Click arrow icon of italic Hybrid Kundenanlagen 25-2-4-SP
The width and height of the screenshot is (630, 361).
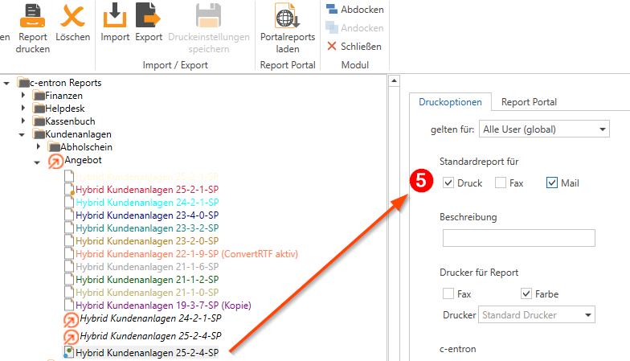click(x=71, y=338)
